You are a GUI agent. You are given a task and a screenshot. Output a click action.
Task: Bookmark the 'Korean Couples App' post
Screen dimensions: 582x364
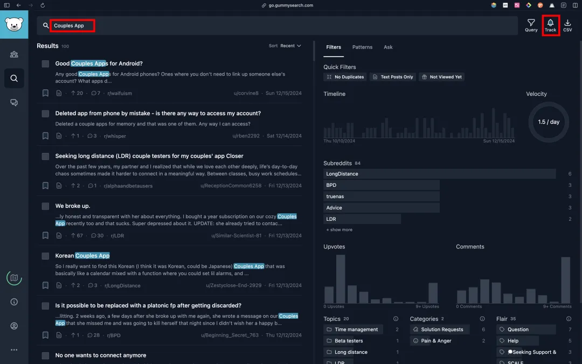point(45,285)
